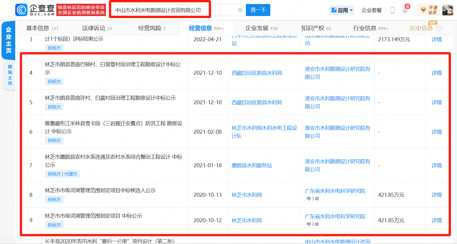Open 详情 for the 2021-12-10 巴顿村 row

pos(437,73)
